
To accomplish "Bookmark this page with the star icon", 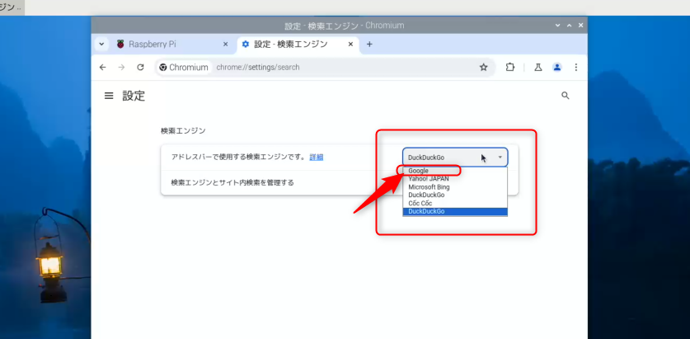I will point(484,68).
